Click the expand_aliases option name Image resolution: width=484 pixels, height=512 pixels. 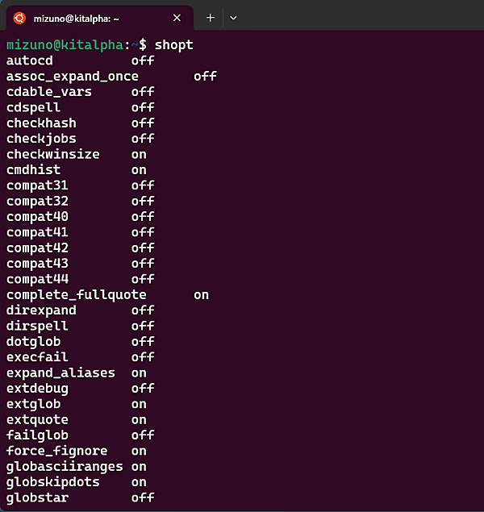pyautogui.click(x=61, y=373)
